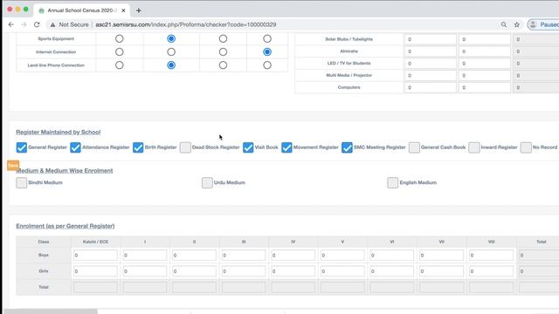Click the Not Secure warning icon
The width and height of the screenshot is (559, 314).
[x=52, y=24]
